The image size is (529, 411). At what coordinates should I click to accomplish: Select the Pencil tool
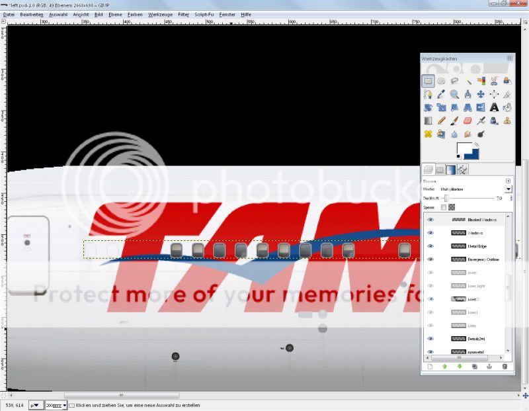pyautogui.click(x=441, y=121)
